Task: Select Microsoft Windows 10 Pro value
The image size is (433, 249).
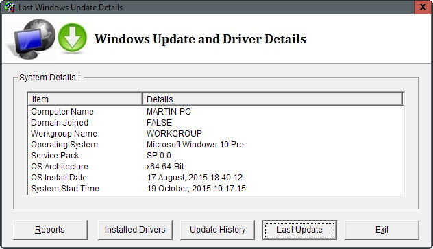Action: 195,145
